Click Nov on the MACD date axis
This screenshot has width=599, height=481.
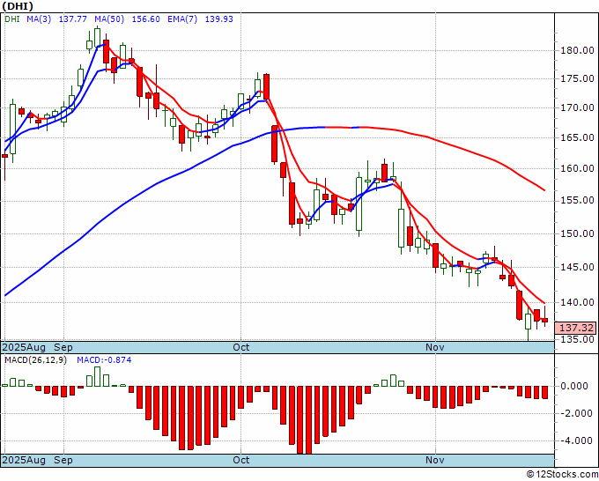435,460
